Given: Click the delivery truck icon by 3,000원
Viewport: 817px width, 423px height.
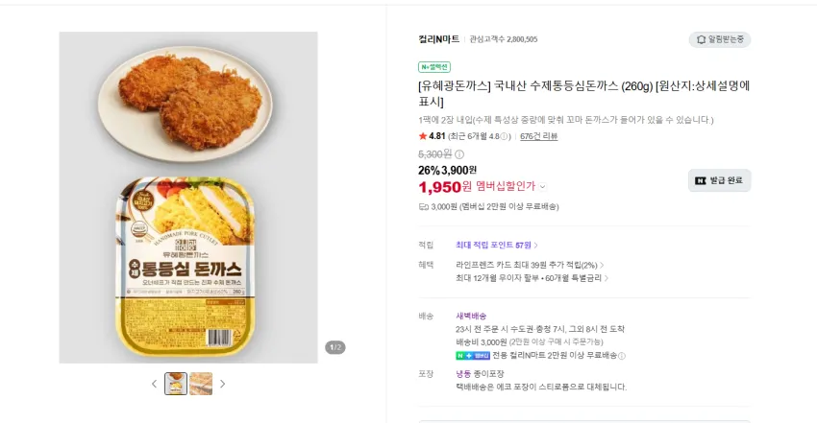Looking at the screenshot, I should click(424, 207).
